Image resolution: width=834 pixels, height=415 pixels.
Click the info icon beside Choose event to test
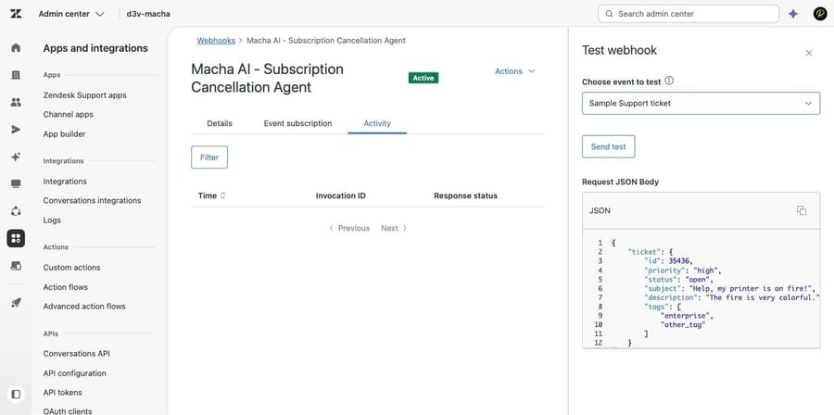(x=669, y=82)
